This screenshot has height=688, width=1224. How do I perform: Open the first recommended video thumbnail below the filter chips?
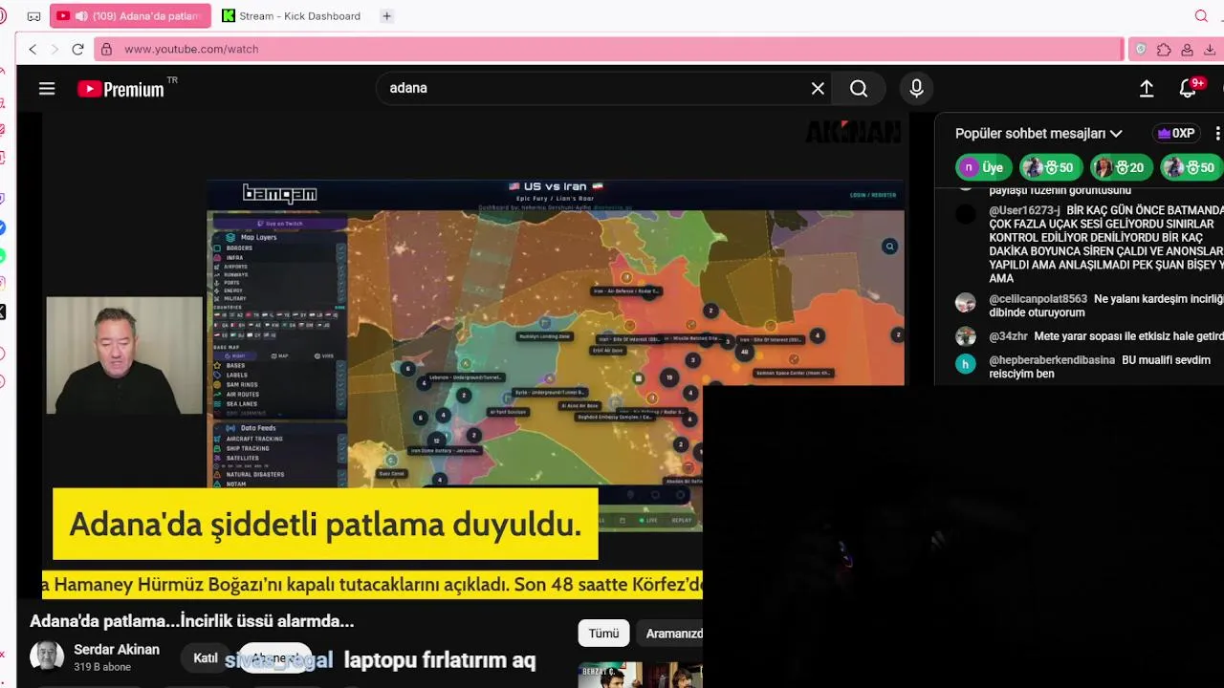(640, 675)
